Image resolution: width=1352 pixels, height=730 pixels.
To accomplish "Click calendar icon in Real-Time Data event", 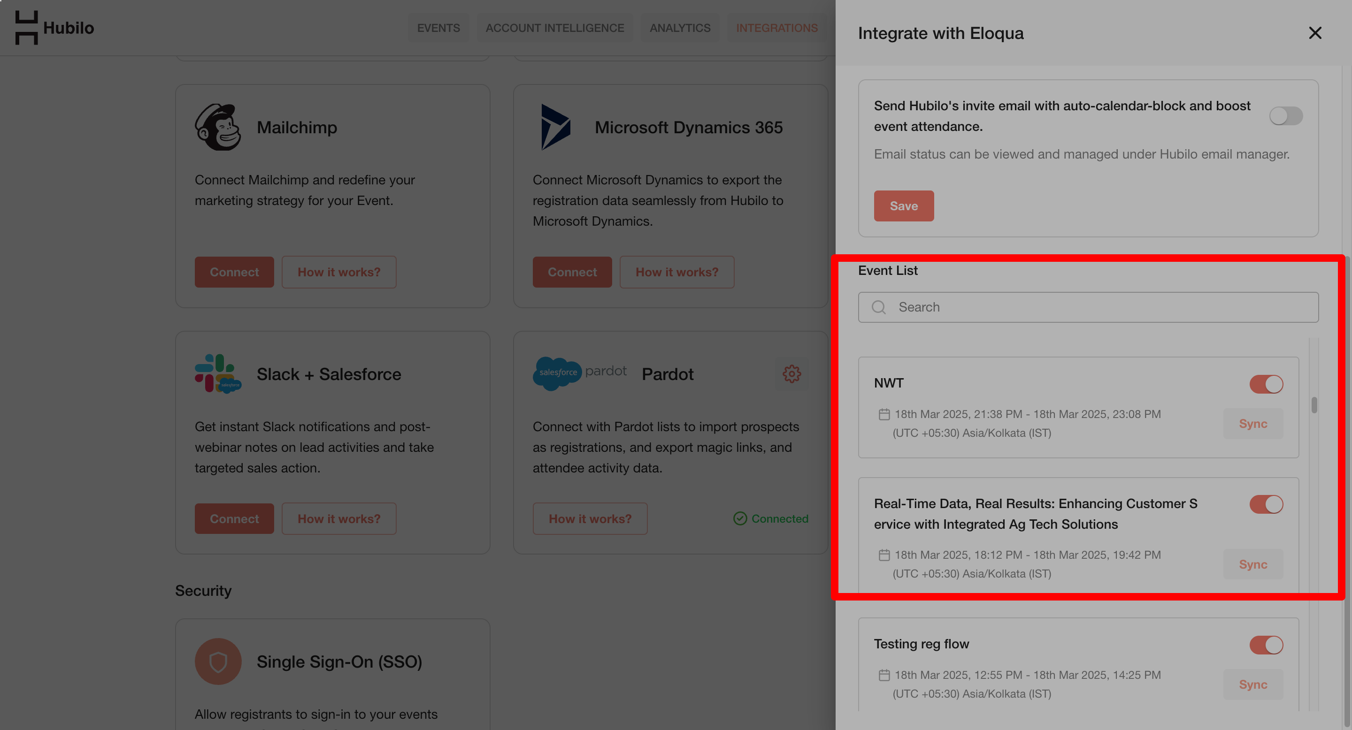I will point(884,555).
